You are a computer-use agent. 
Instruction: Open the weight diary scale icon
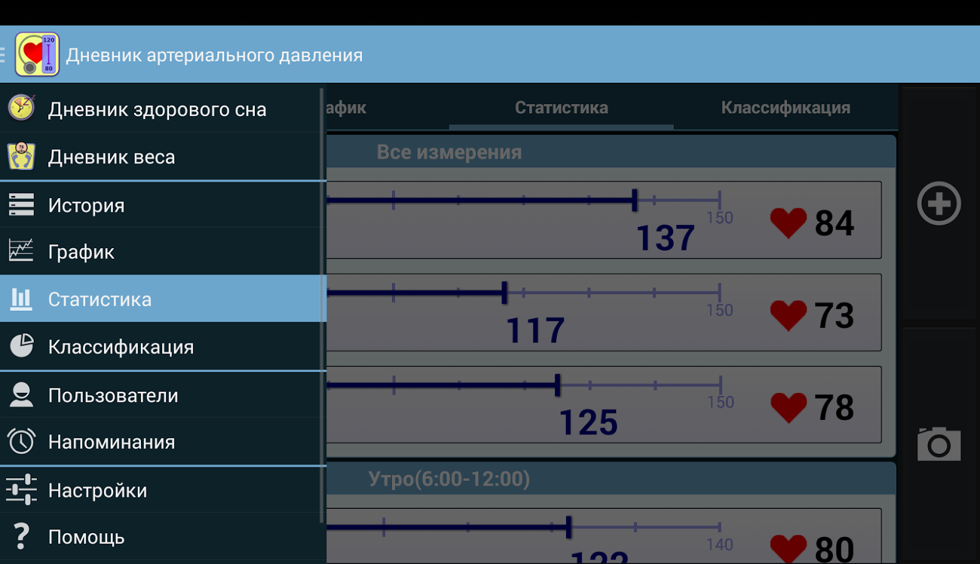coord(21,156)
